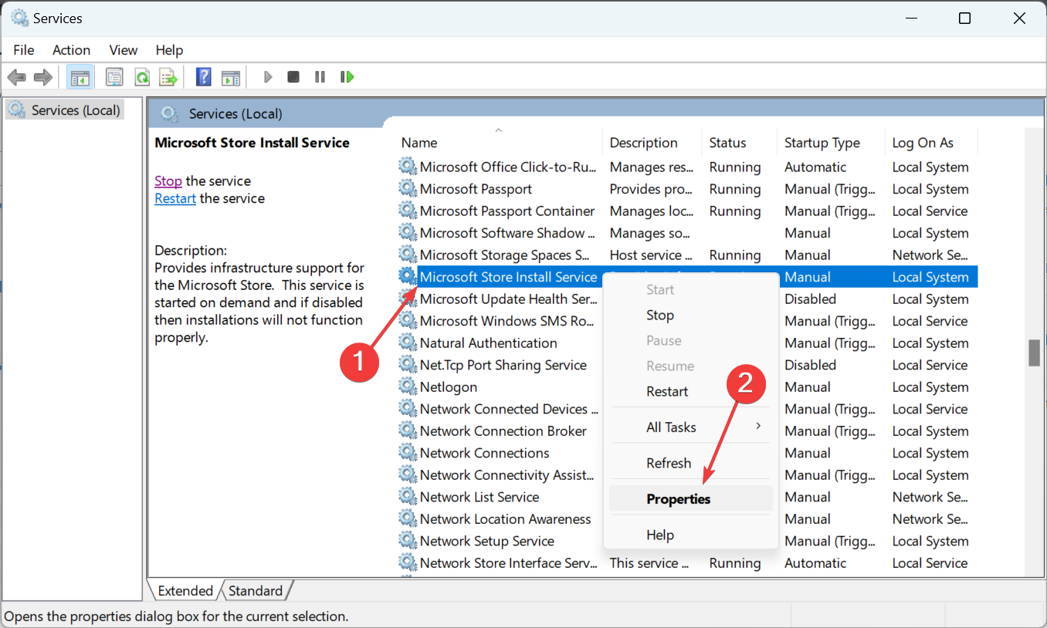Click Running status of Microsoft Passport Container

(735, 211)
